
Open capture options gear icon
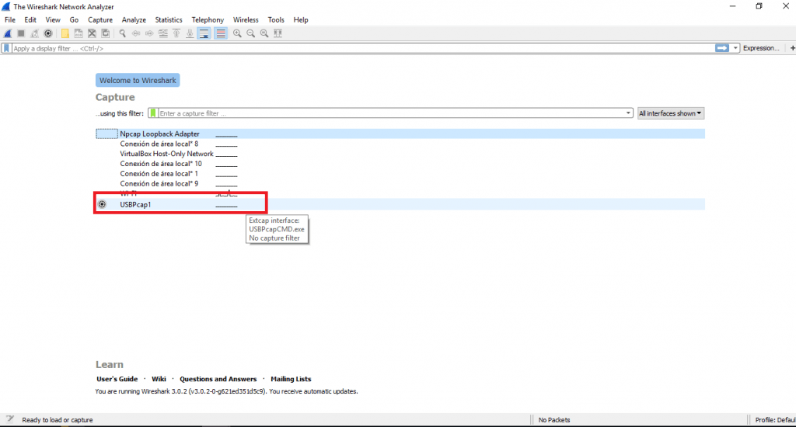click(x=47, y=33)
